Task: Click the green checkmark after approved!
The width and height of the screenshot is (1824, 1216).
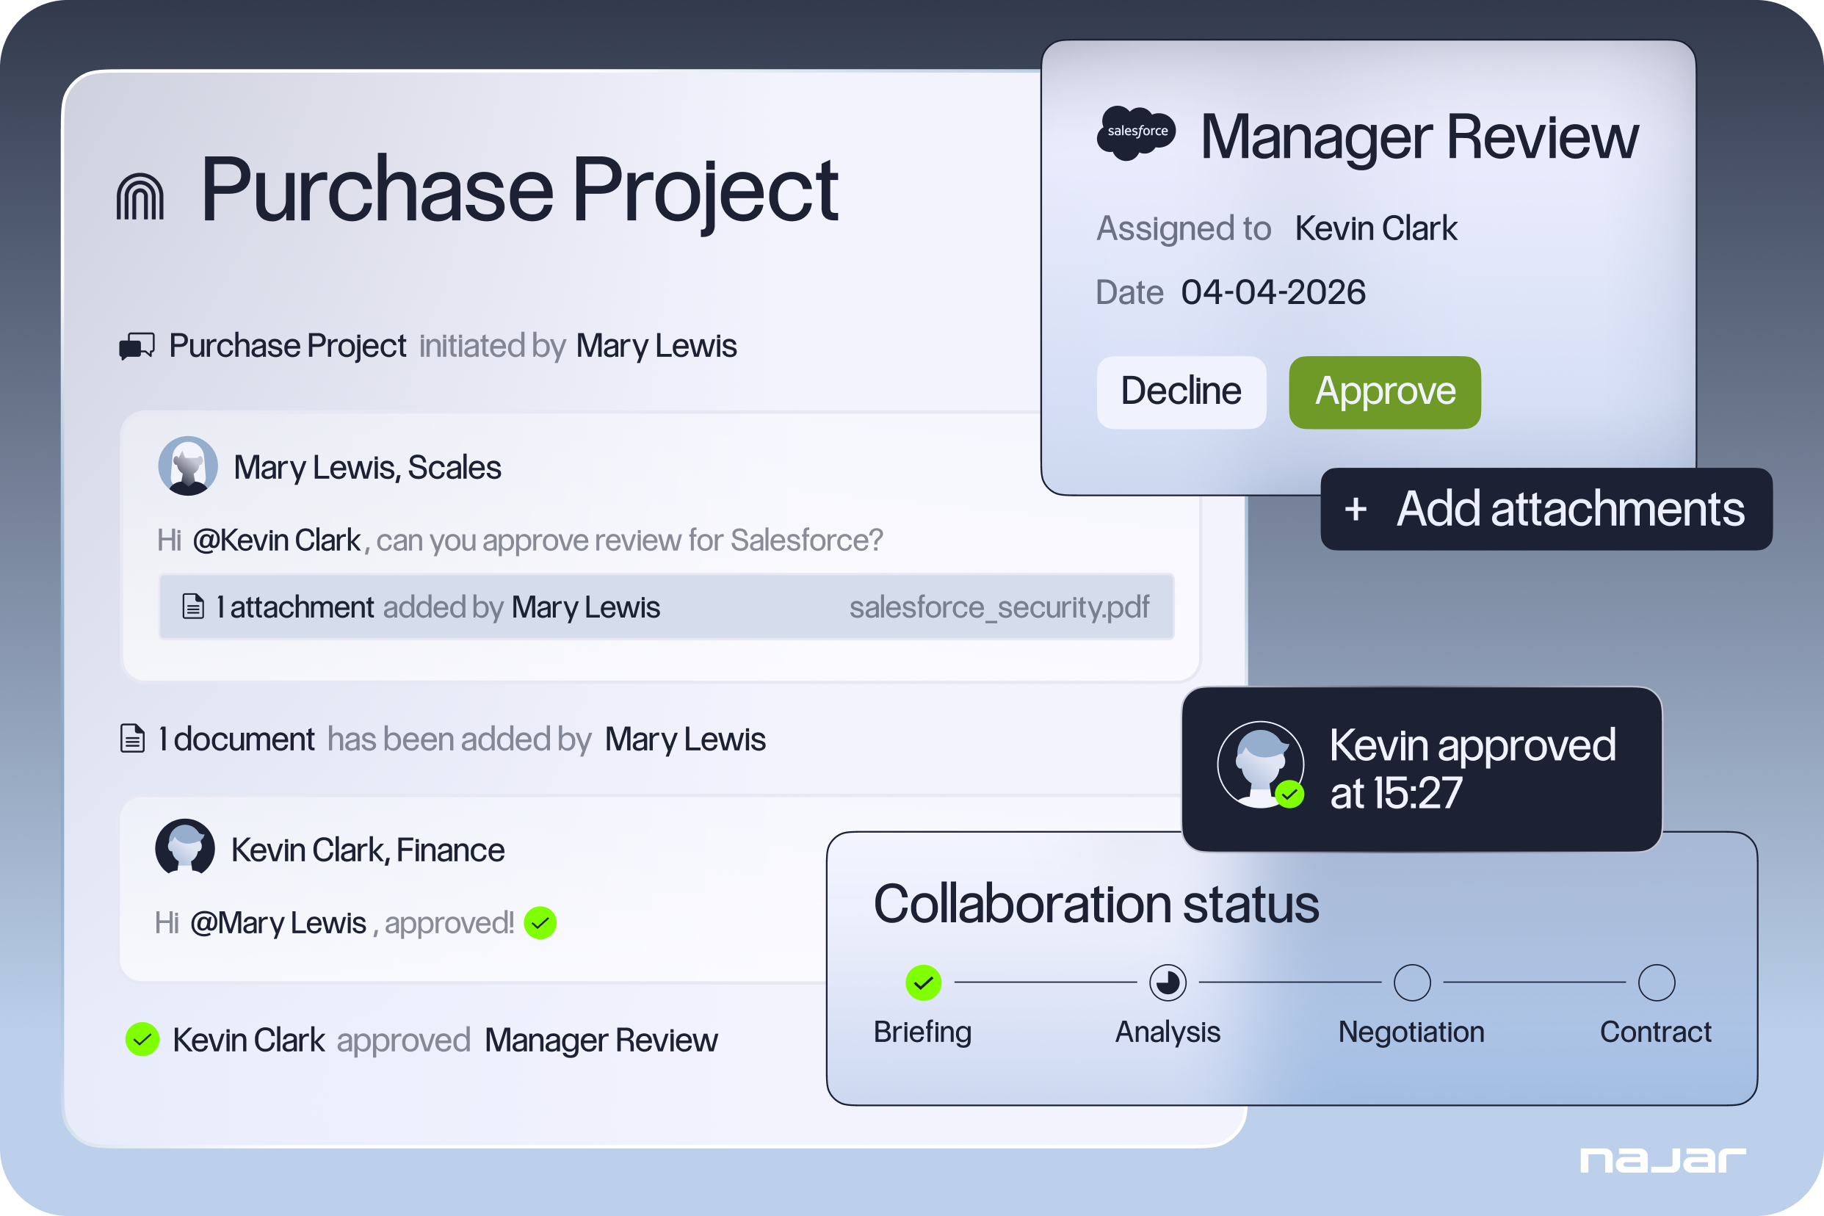Action: point(540,923)
